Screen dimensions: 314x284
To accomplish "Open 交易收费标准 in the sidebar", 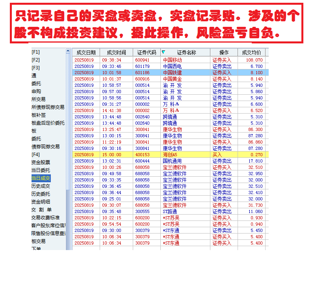I will pyautogui.click(x=45, y=218).
